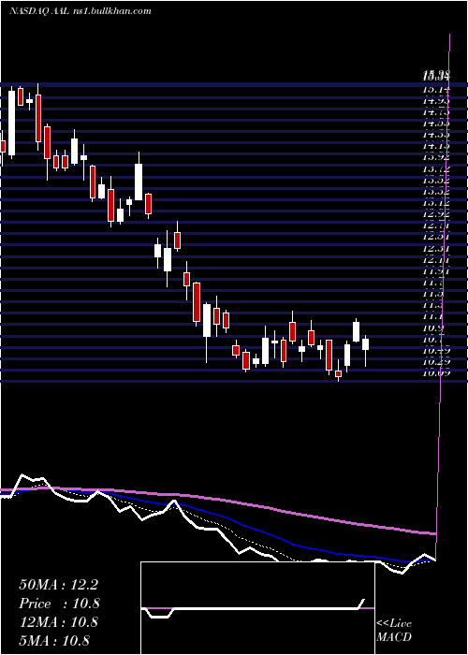The image size is (468, 655).
Task: Click the 12.31 price axis label
Action: pos(436,249)
